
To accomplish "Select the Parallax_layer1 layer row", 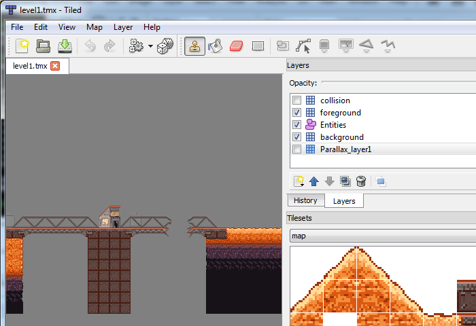I will (383, 149).
